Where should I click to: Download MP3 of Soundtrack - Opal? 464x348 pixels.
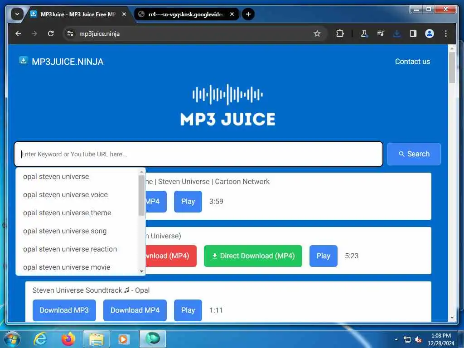pyautogui.click(x=64, y=310)
